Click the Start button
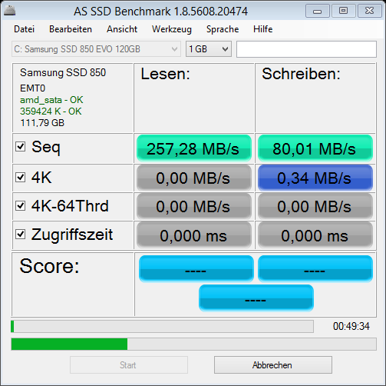The image size is (386, 386). coord(129,364)
